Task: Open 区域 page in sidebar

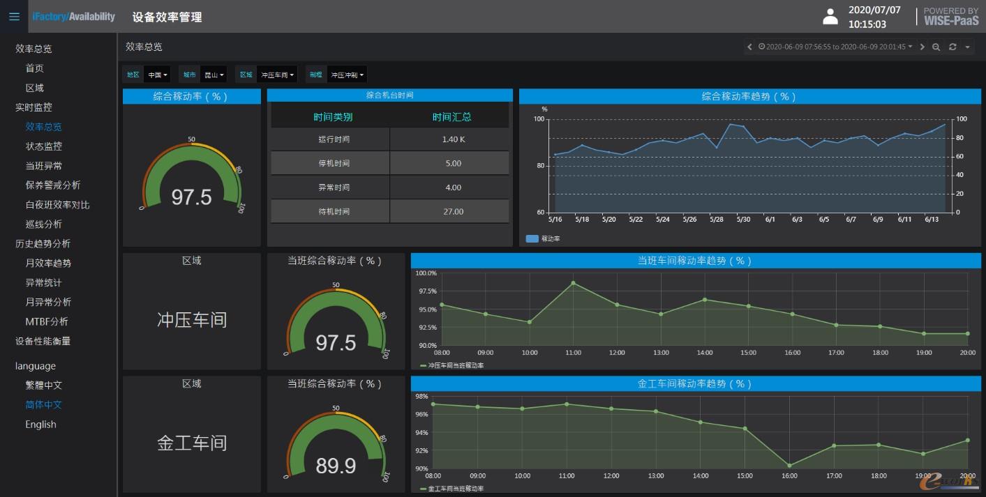Action: click(x=35, y=88)
